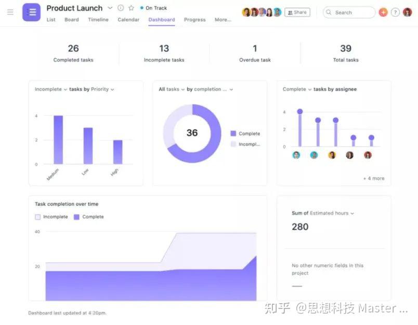Screen dimensions: 418x325
Task: Click the orange plus create button
Action: coord(383,12)
